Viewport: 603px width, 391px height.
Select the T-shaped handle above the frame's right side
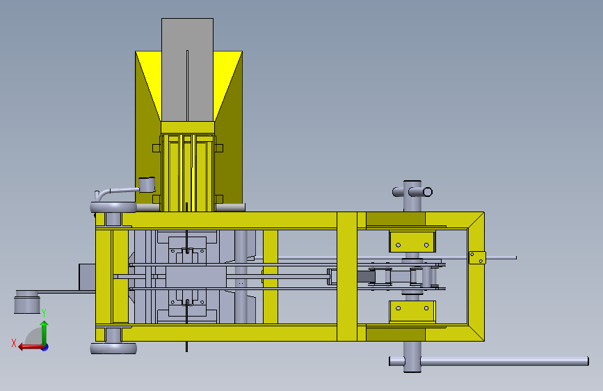pos(412,191)
